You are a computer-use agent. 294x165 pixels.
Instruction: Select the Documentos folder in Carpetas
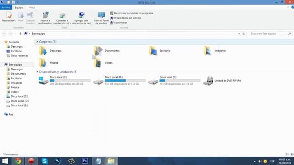point(107,51)
